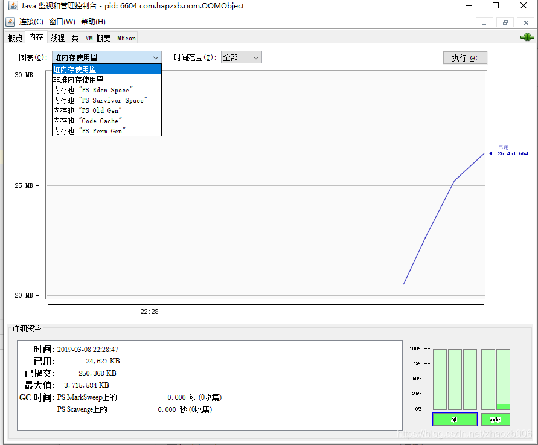
Task: Open the 窗口(W) menu
Action: click(x=62, y=22)
